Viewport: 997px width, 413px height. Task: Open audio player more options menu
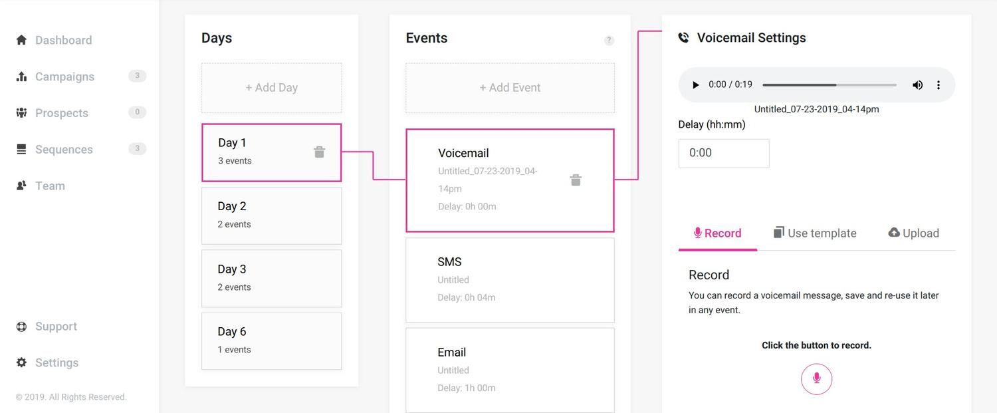click(939, 84)
